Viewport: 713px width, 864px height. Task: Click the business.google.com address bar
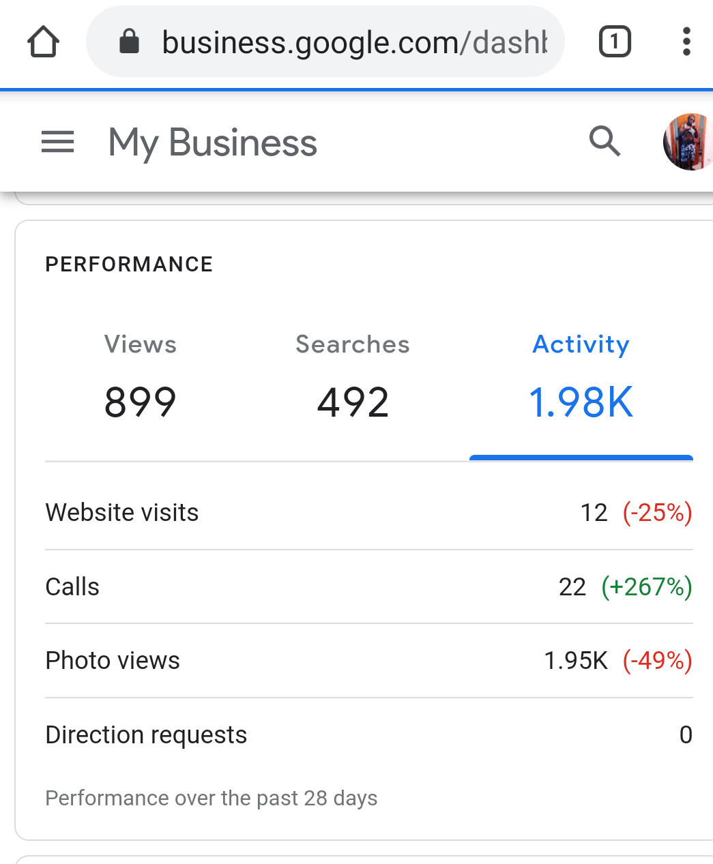click(353, 42)
